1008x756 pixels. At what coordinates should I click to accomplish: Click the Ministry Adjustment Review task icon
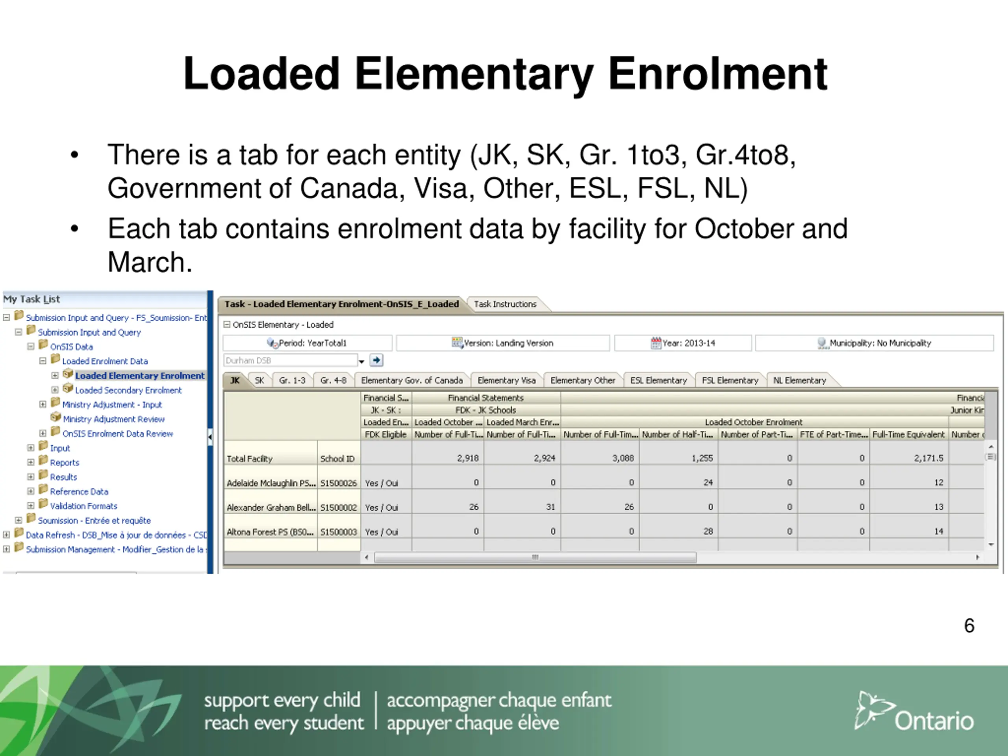(x=56, y=418)
